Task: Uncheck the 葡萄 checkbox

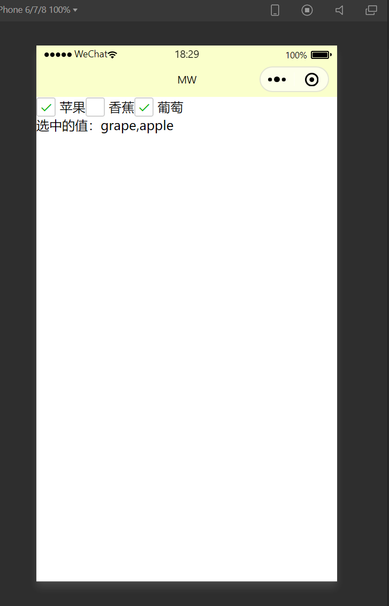Action: click(144, 107)
